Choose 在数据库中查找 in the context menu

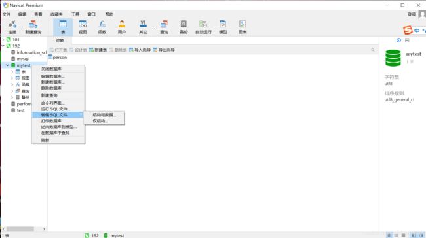tap(58, 133)
